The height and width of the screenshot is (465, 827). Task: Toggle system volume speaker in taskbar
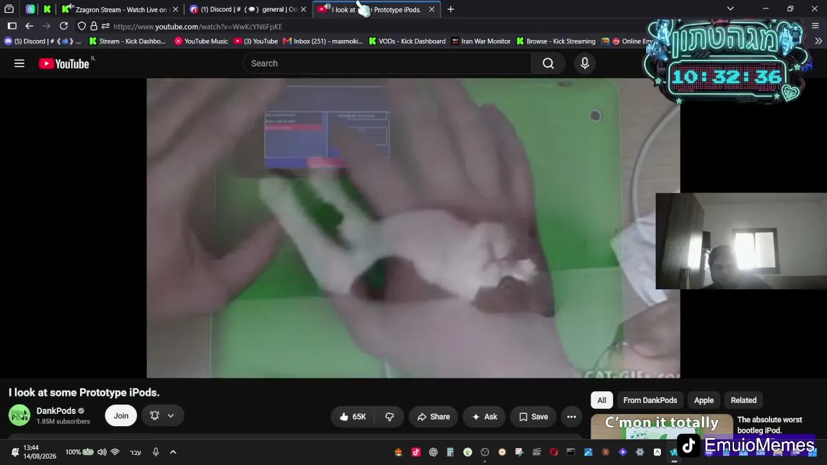(102, 452)
